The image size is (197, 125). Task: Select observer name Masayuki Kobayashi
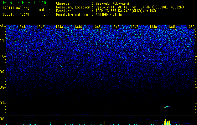point(112,3)
